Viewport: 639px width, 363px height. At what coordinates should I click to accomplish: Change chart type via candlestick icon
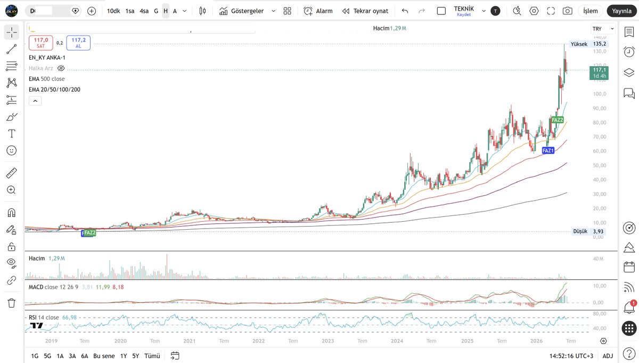coord(202,11)
